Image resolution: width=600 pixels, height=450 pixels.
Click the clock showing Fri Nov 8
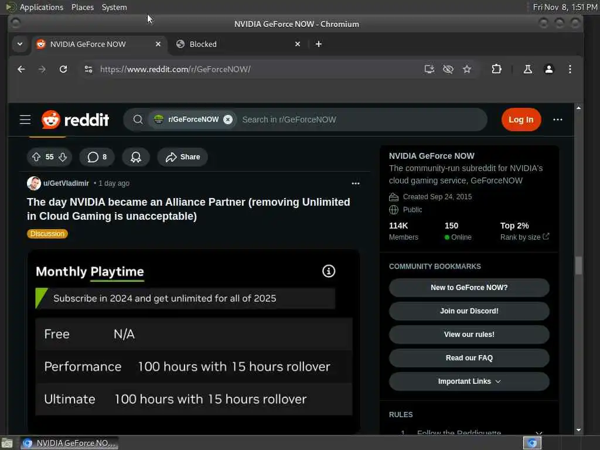[x=565, y=7]
